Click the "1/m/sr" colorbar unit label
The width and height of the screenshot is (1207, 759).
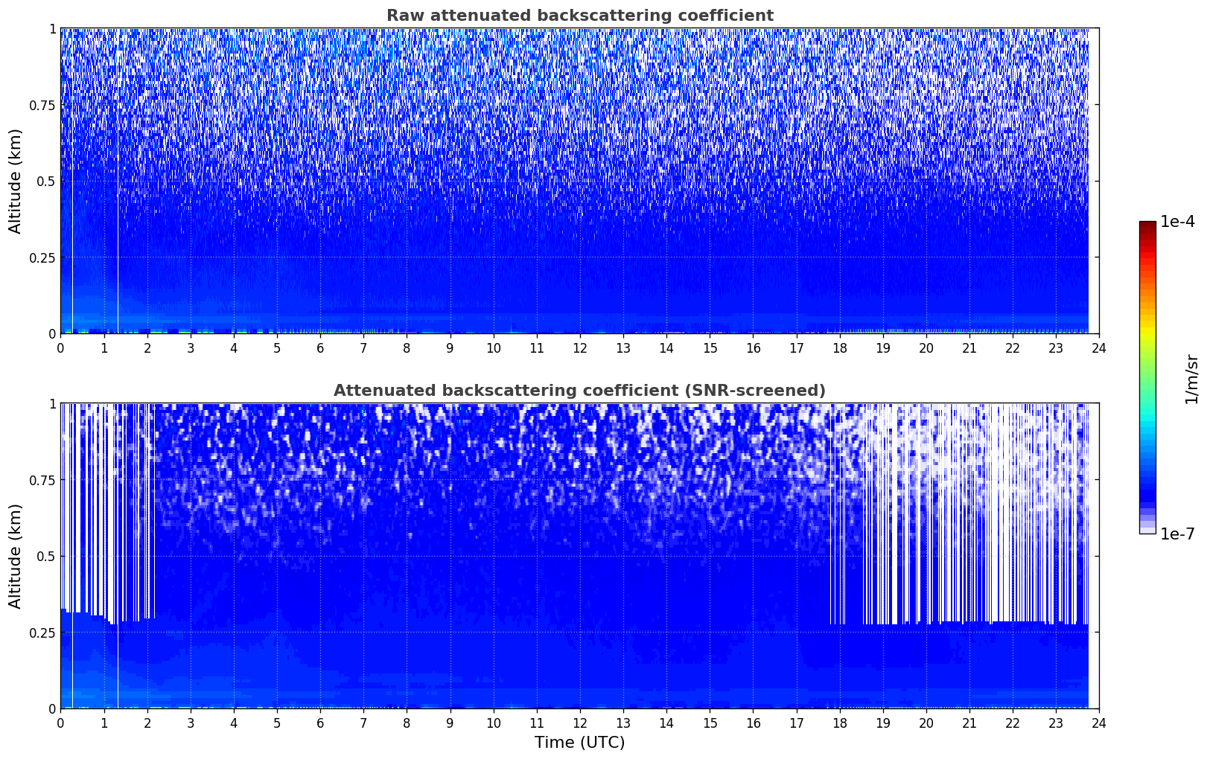click(x=1191, y=378)
